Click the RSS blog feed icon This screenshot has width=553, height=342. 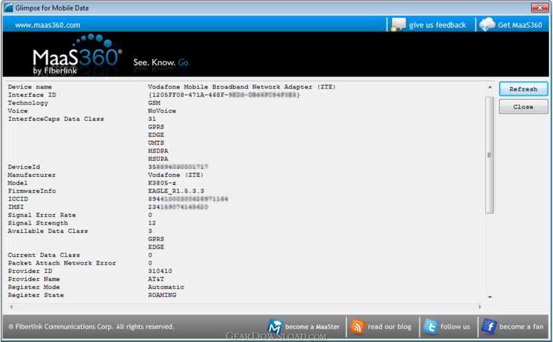tap(357, 327)
